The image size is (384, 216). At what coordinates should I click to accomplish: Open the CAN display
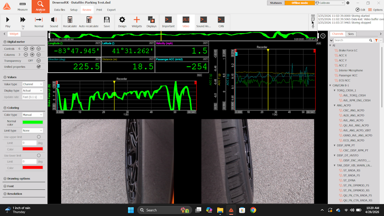tap(221, 22)
